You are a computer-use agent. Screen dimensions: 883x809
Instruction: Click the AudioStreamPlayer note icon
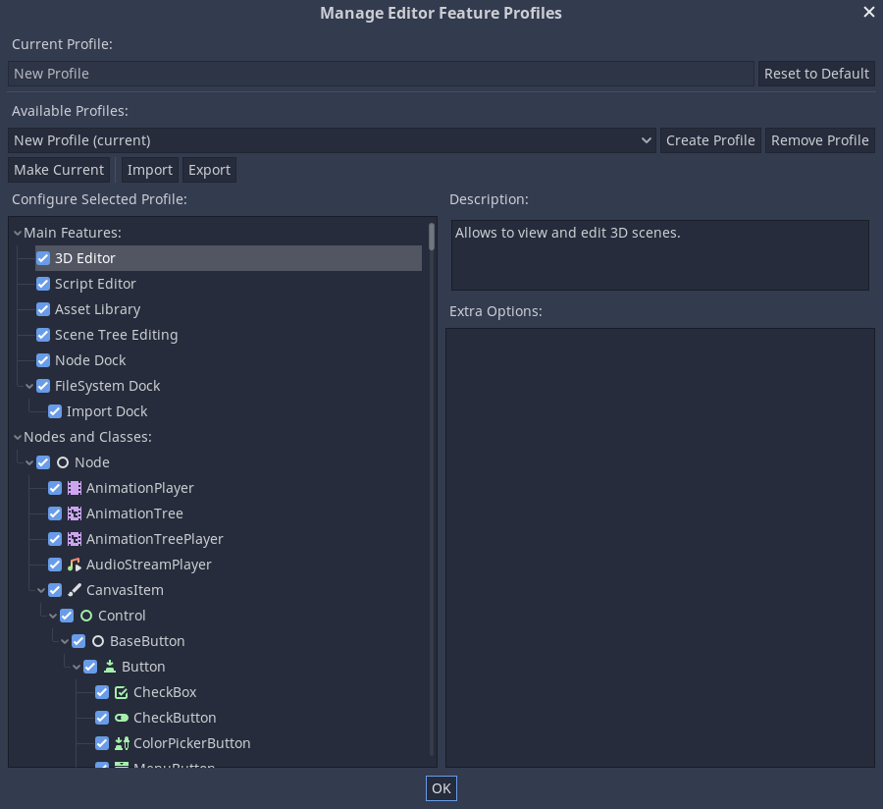(x=75, y=564)
